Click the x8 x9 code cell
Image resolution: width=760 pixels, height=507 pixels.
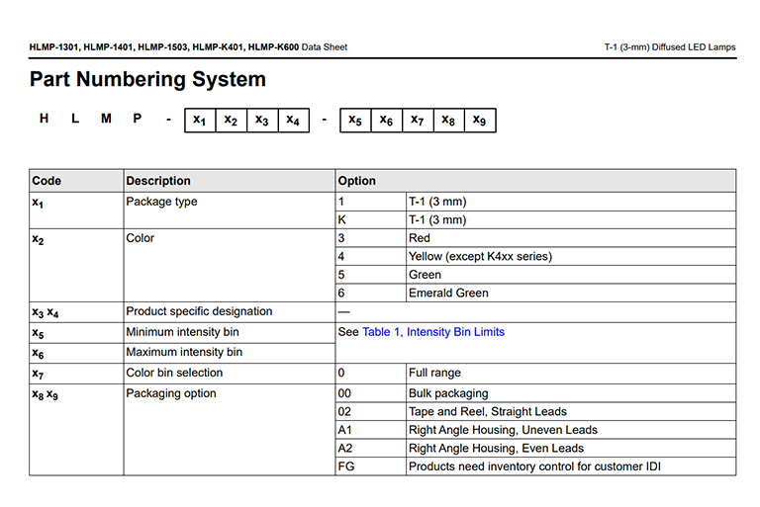[x=76, y=430]
